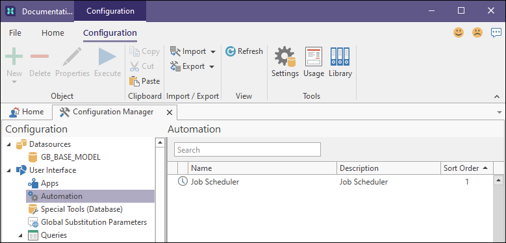Open the feedback comment chat icon
This screenshot has height=243, width=506.
point(496,32)
